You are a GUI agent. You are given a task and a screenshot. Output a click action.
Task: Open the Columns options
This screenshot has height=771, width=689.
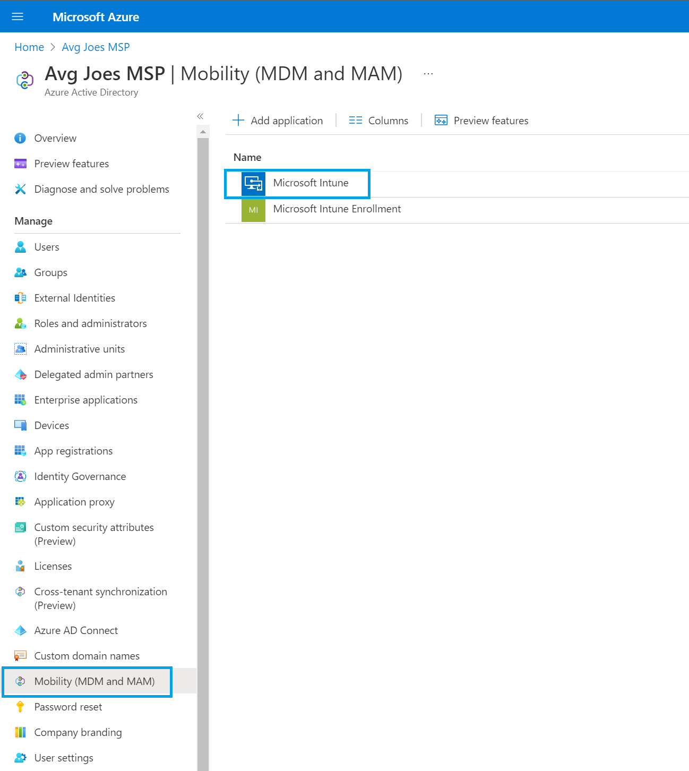coord(378,121)
